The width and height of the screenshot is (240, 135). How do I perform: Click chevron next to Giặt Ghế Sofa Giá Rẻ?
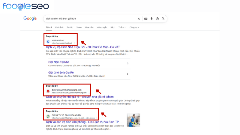(x=128, y=74)
